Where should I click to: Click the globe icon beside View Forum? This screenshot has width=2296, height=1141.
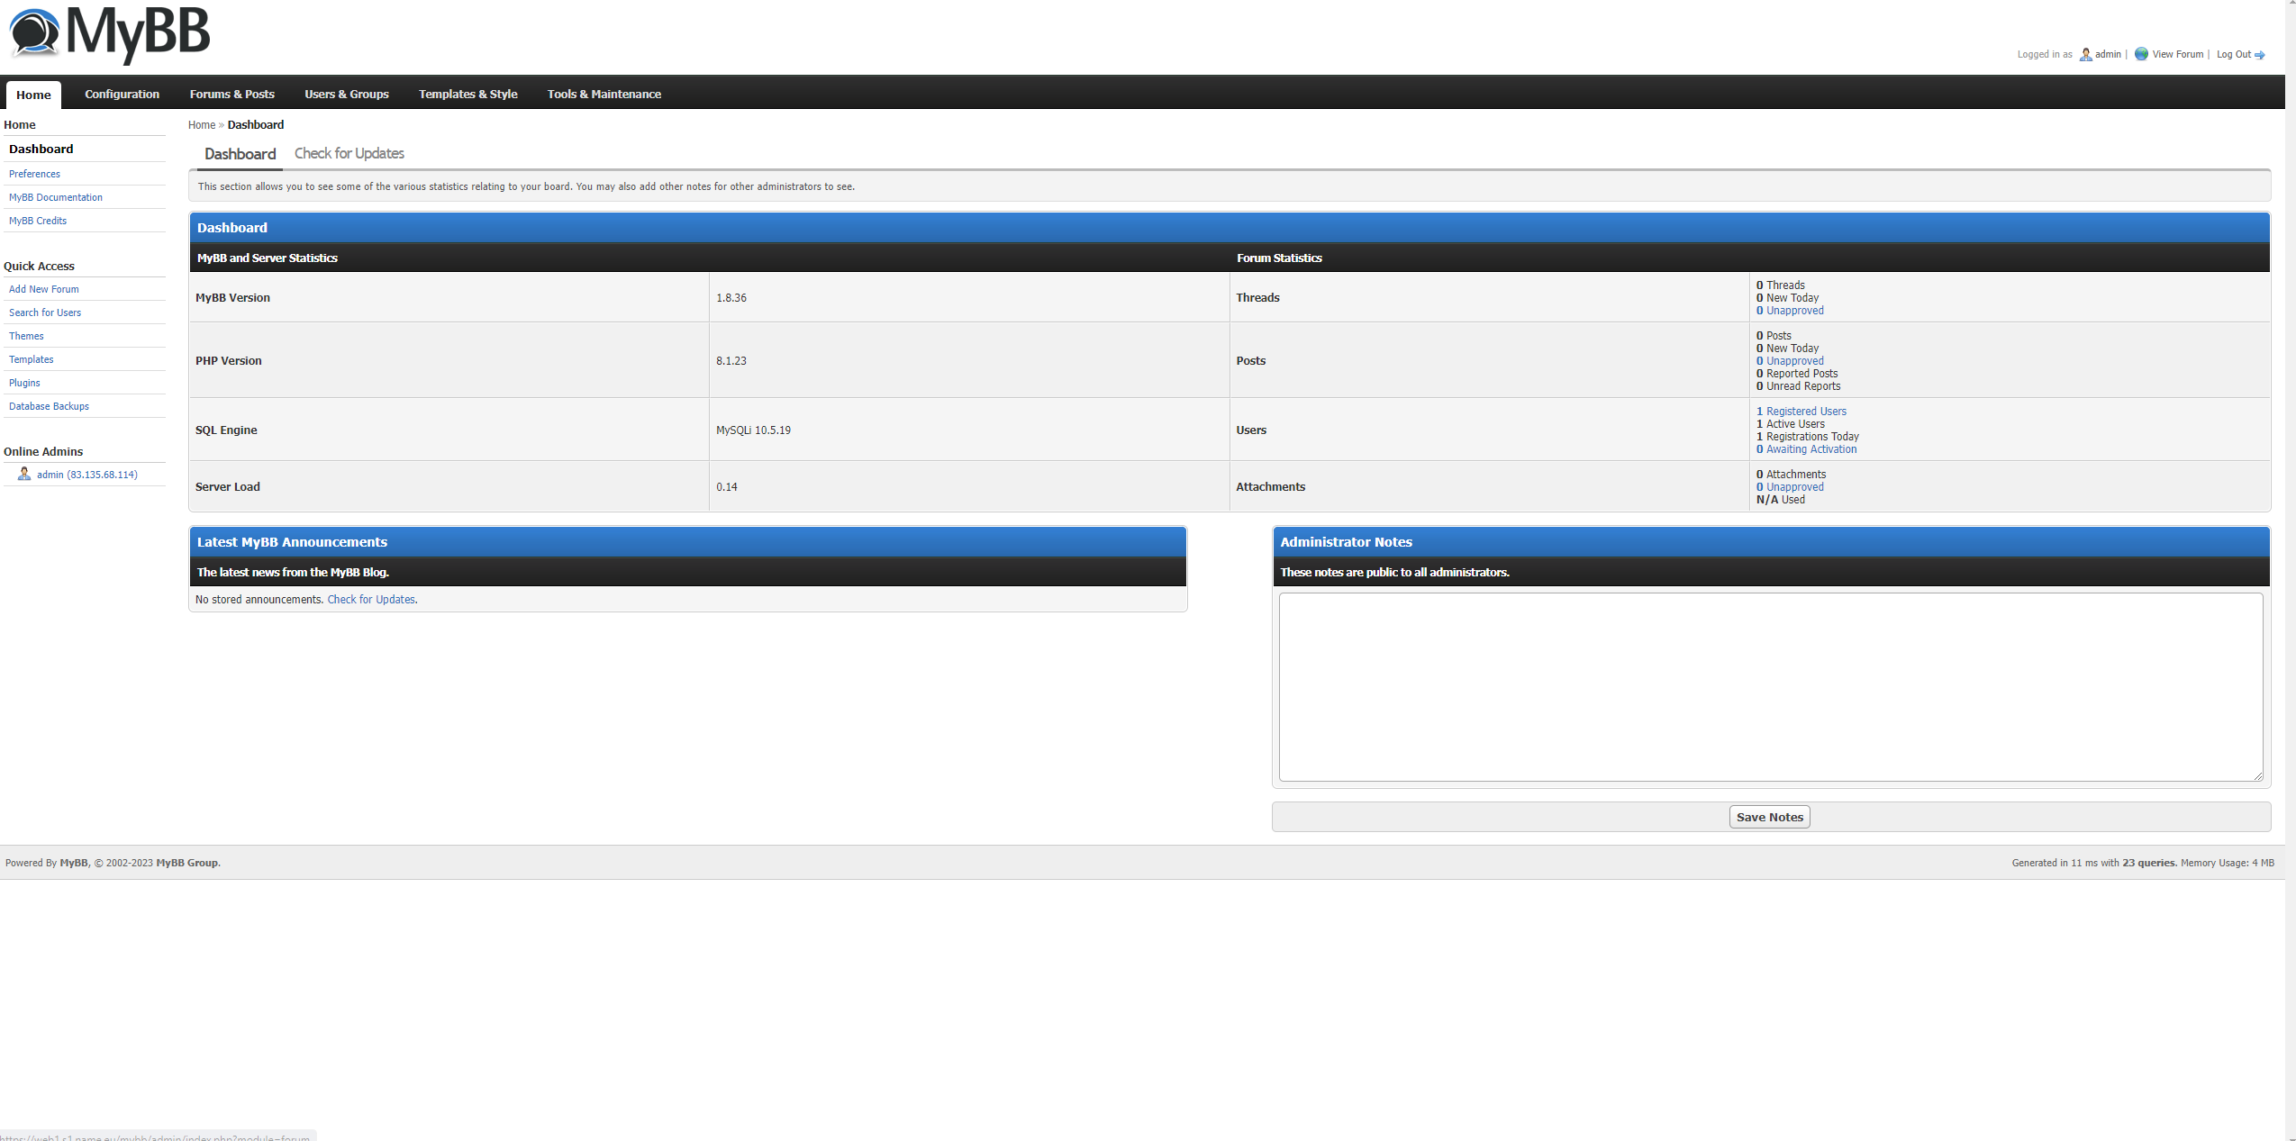tap(2141, 54)
